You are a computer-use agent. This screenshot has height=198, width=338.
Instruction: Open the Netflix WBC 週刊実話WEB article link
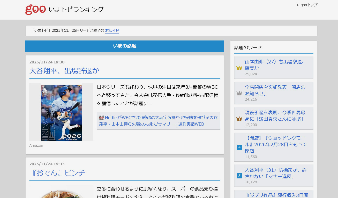coord(158,121)
